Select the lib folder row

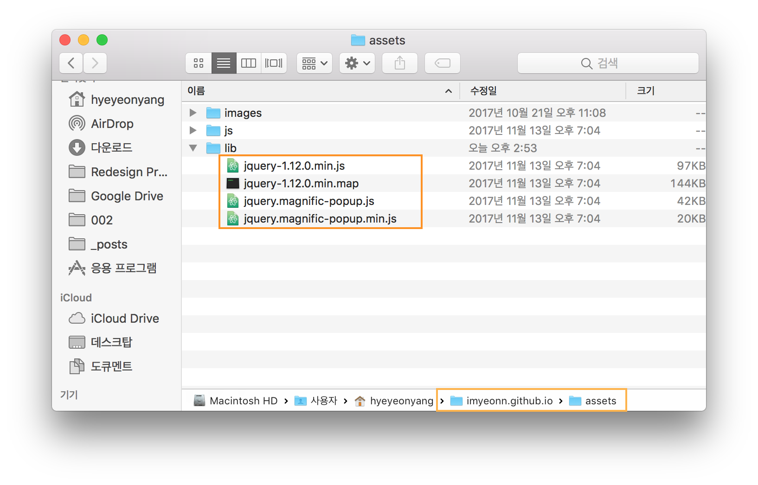coord(444,148)
